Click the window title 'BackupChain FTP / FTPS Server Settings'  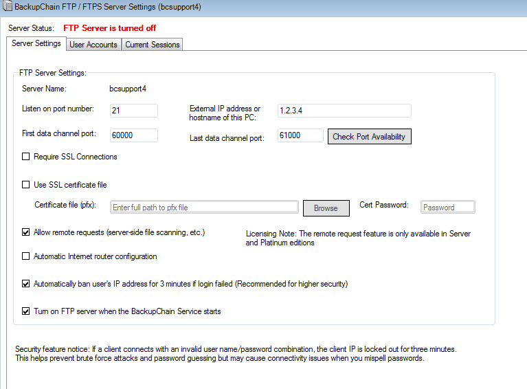click(x=108, y=7)
